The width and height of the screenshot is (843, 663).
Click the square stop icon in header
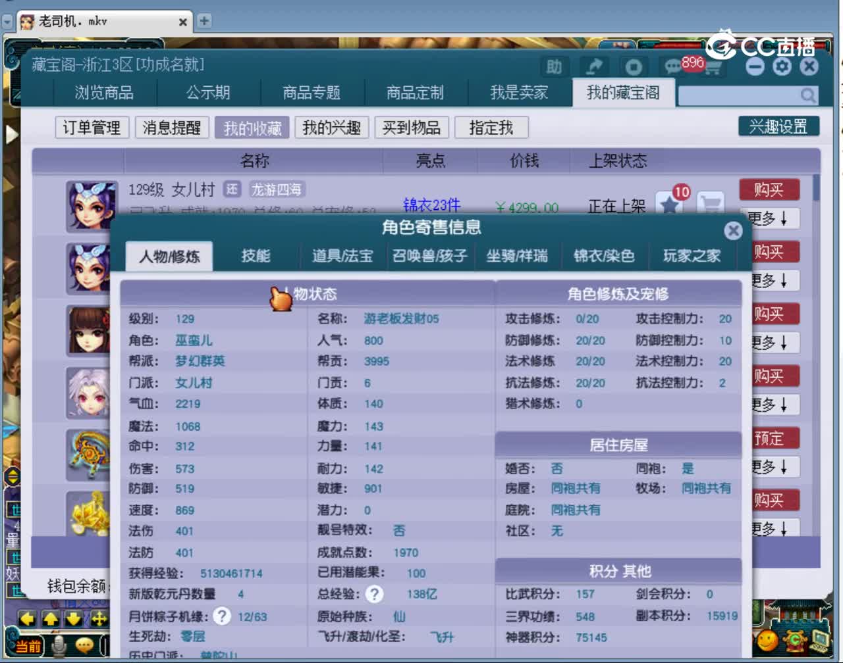point(634,66)
